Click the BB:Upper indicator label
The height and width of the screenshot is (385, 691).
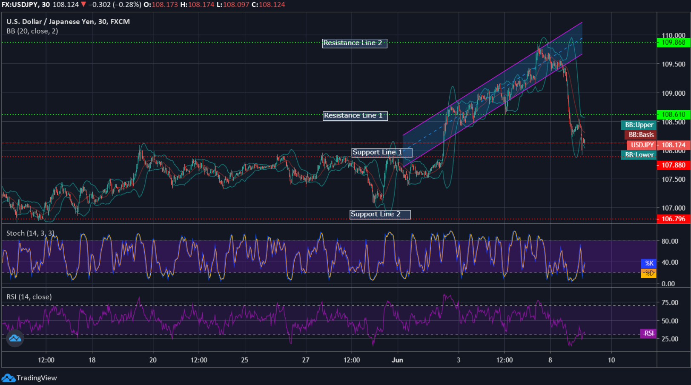point(639,125)
